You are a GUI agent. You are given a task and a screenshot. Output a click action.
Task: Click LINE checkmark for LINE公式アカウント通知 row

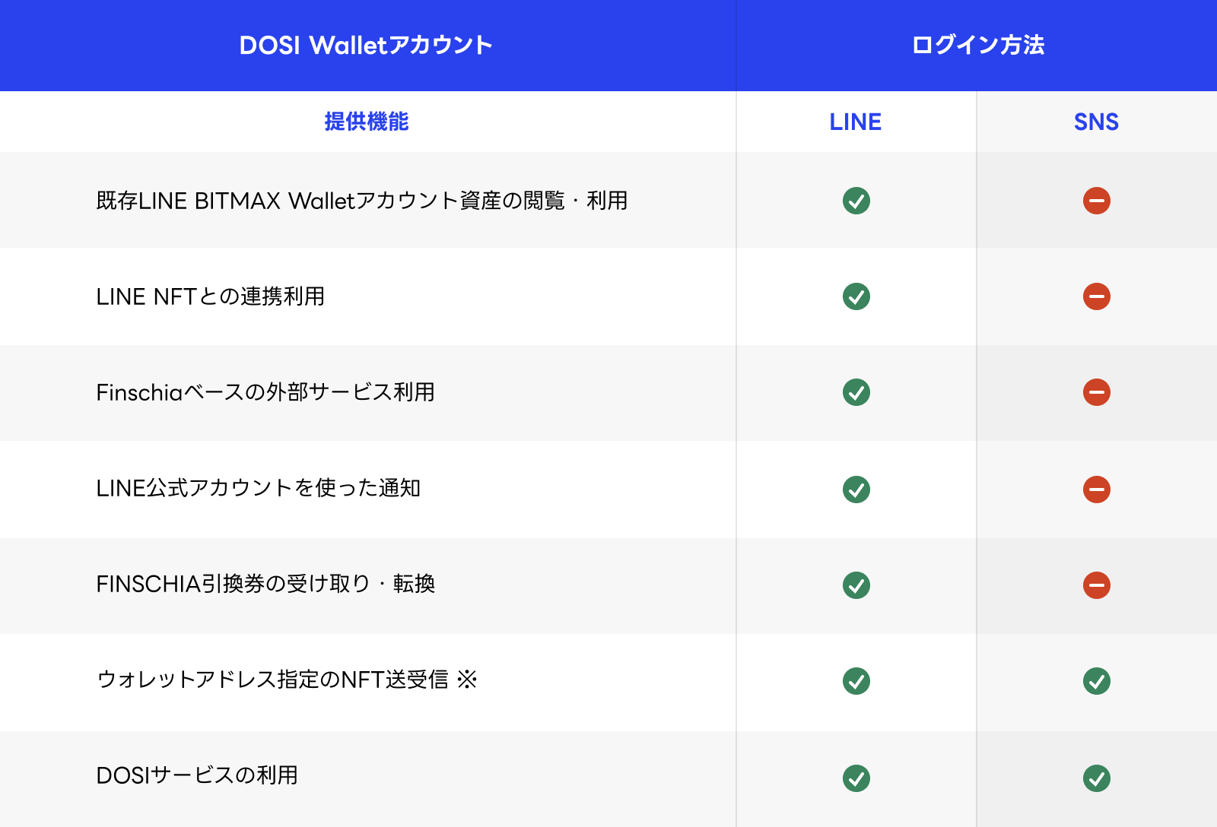pyautogui.click(x=856, y=490)
